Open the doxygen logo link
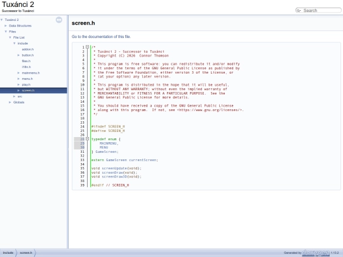This screenshot has width=343, height=257. pyautogui.click(x=316, y=253)
